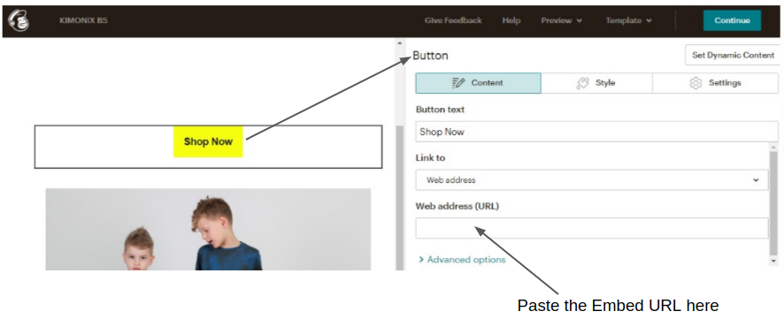
Task: Switch to the Style tab
Action: point(596,83)
